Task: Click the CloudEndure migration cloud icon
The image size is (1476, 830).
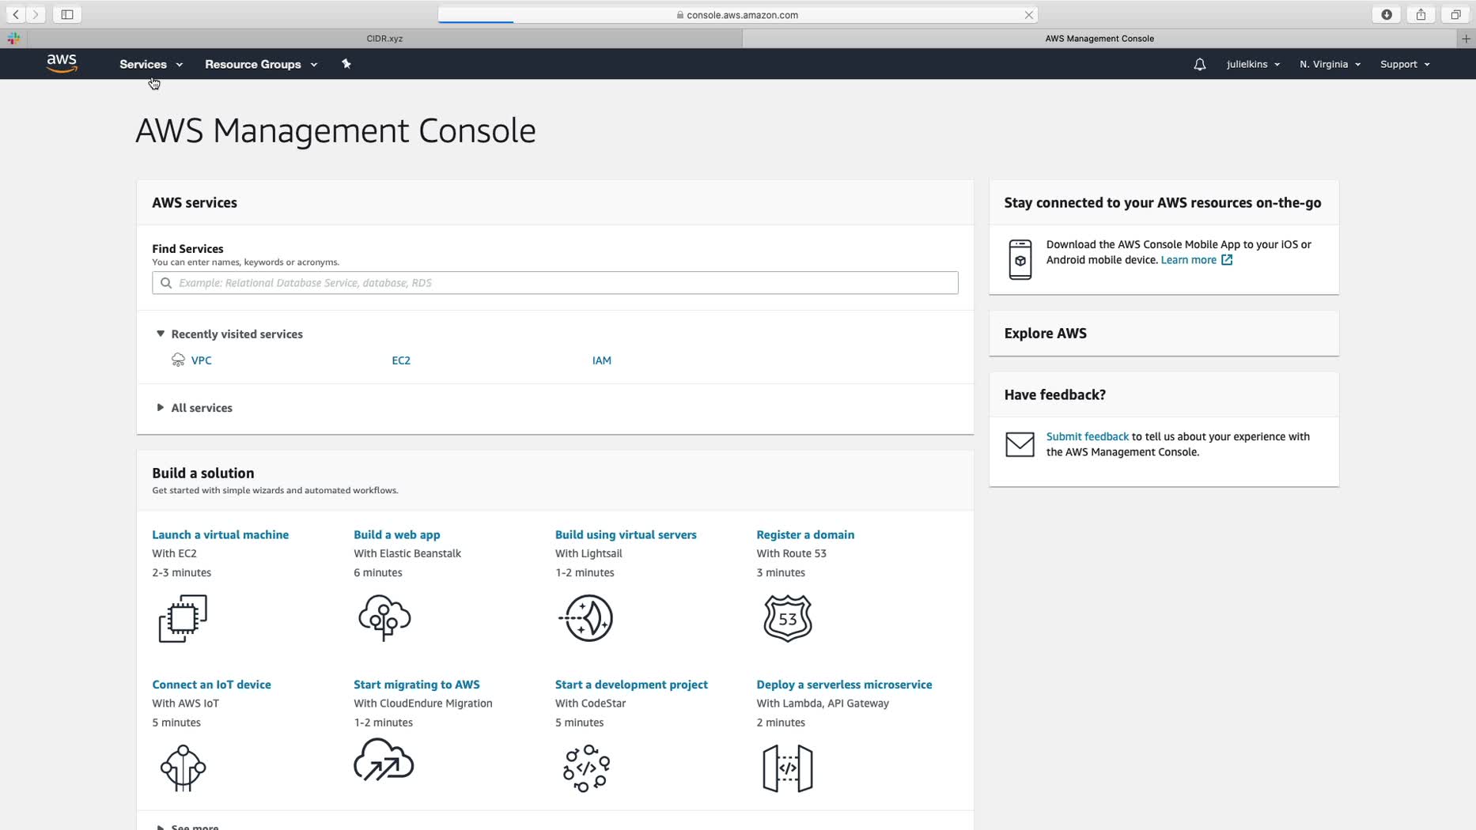Action: (384, 760)
